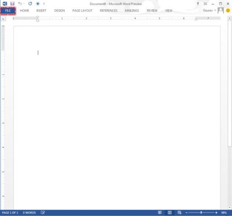Screen dimensions: 232x216
Task: Click the tab selector L button beside ruler
Action: 3,19
